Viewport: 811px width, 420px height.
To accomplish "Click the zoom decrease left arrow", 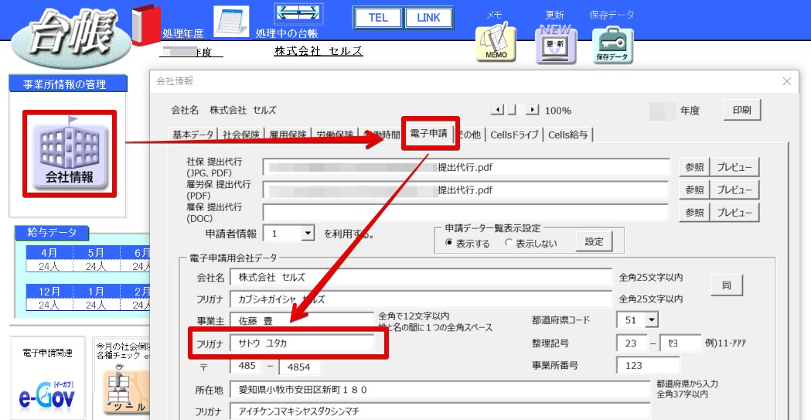I will pyautogui.click(x=497, y=110).
